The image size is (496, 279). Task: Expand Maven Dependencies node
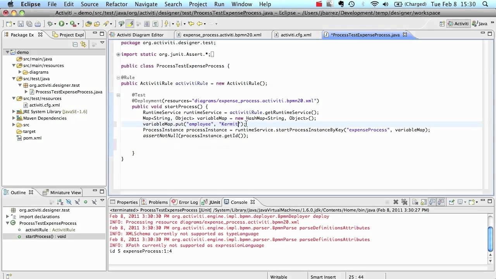click(x=14, y=118)
